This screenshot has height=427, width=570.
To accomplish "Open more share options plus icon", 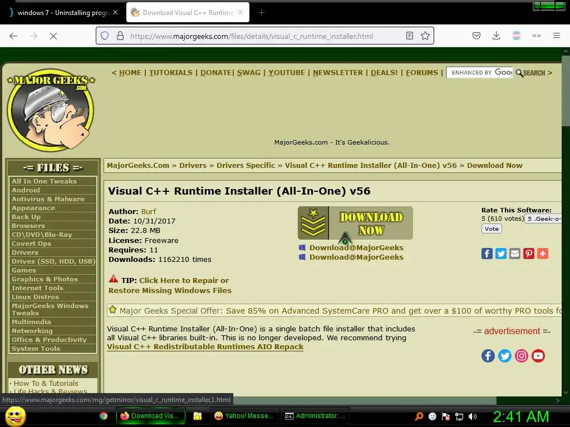I will [x=542, y=254].
